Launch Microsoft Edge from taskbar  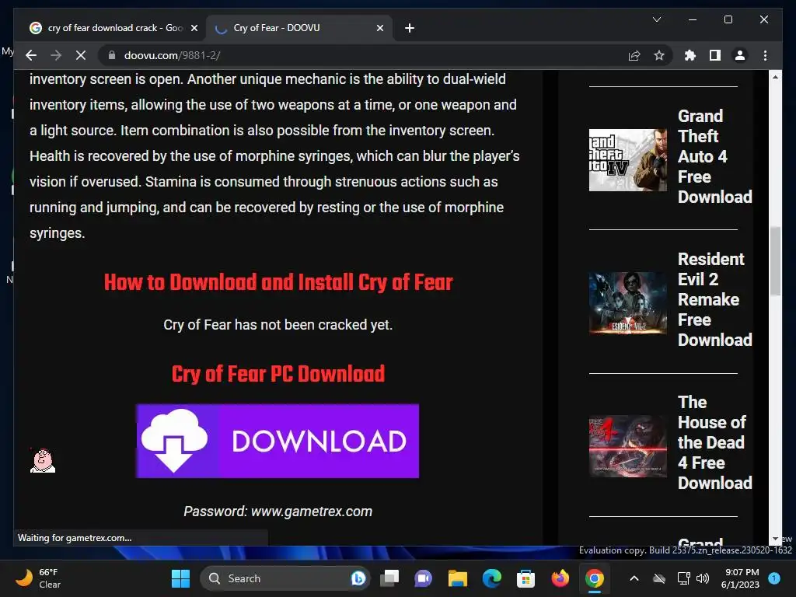point(491,578)
